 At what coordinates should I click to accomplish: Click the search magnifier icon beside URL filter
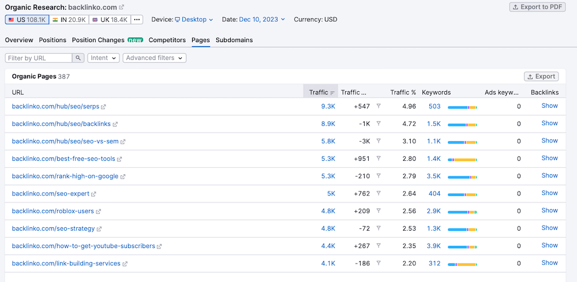(x=78, y=58)
